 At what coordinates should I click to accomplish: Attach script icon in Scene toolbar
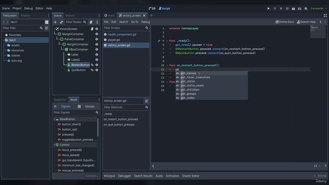tap(91, 22)
